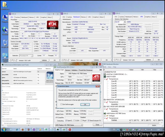Click the Close button in GPU-Z
This screenshot has width=165, height=137.
pyautogui.click(x=97, y=125)
